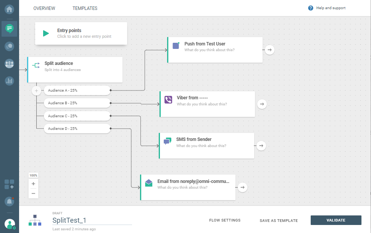Click arrow next to Viber from node
The image size is (371, 233).
click(x=262, y=104)
